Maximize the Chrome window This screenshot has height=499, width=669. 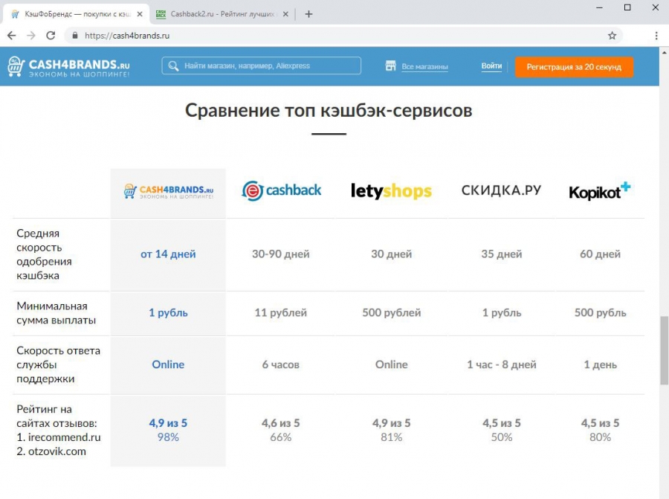click(x=627, y=7)
